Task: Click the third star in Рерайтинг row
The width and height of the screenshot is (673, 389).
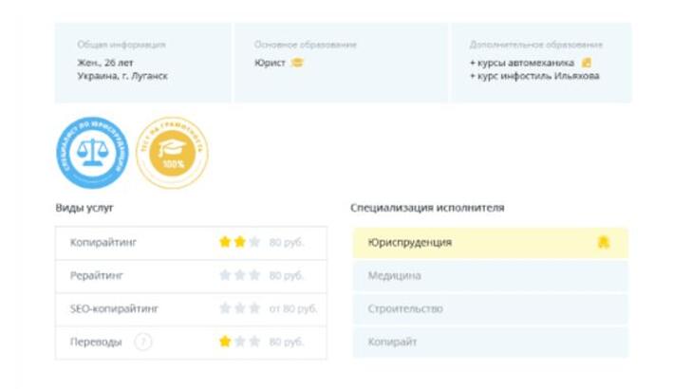Action: [254, 275]
